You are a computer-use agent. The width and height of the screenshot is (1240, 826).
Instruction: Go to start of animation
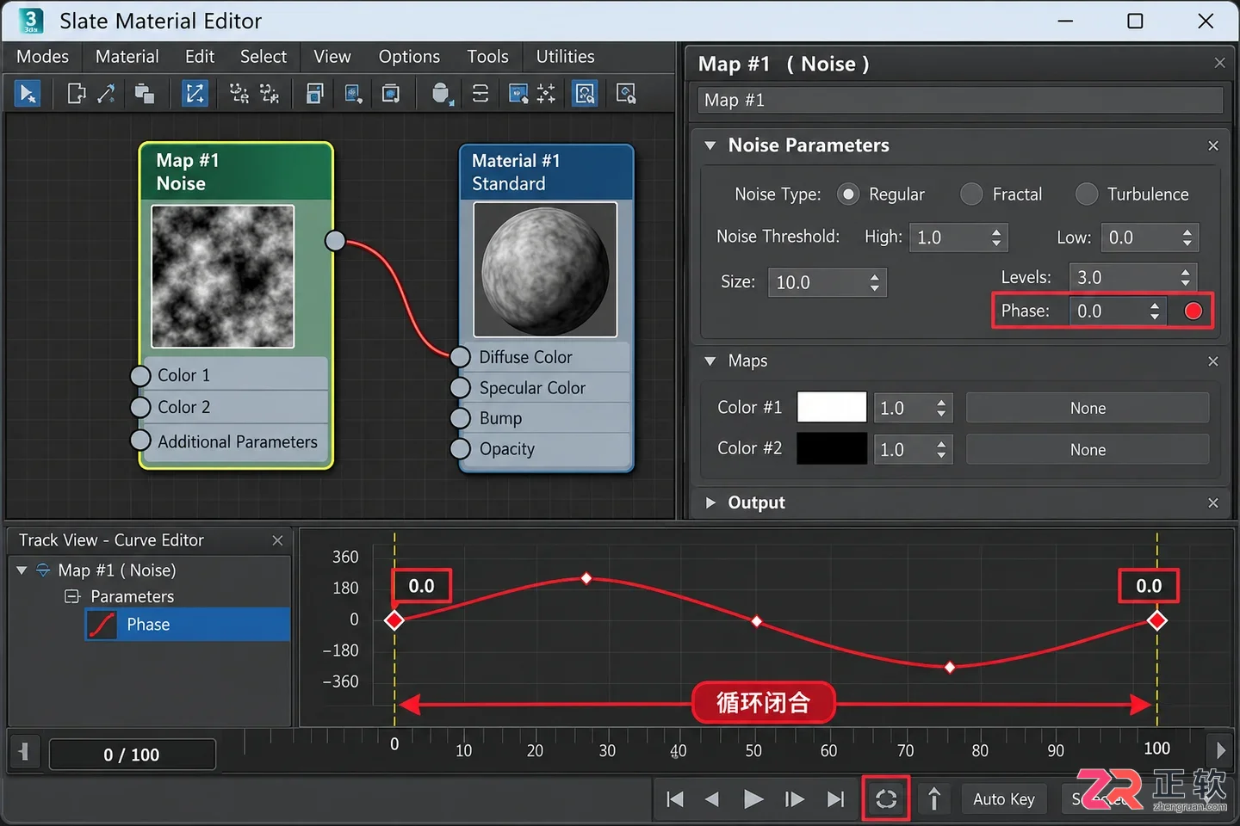[675, 799]
